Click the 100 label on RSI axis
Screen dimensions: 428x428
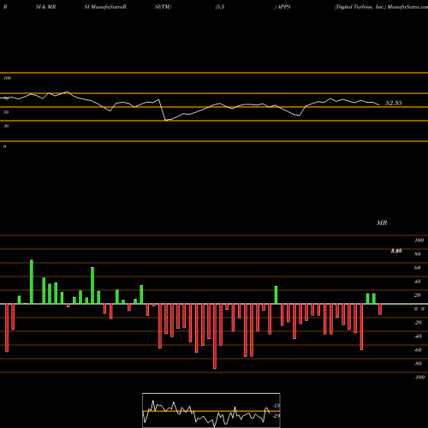tap(7, 78)
